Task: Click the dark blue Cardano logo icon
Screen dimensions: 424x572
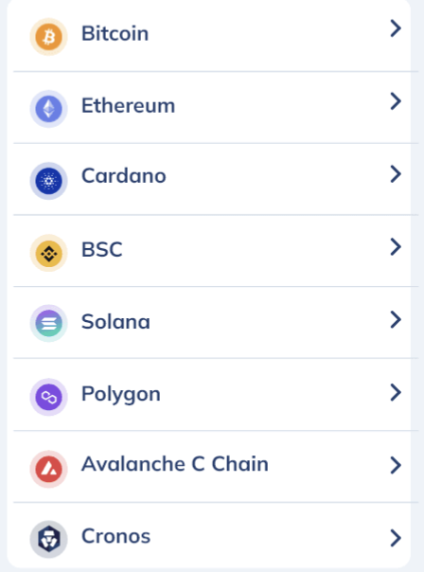Action: (x=48, y=181)
